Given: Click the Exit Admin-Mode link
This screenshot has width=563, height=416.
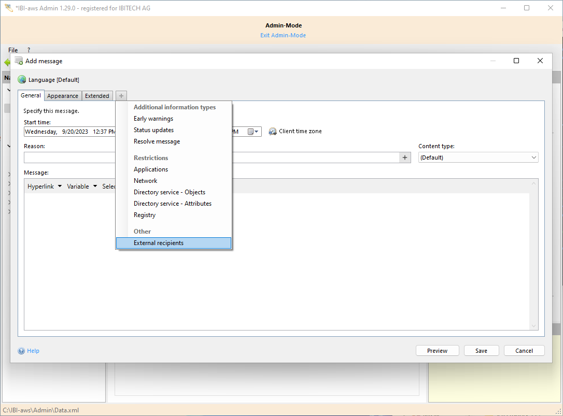Looking at the screenshot, I should click(283, 35).
